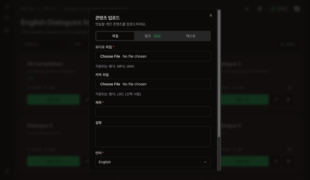Switch to the 파일 tab
The image size is (310, 180).
[115, 36]
